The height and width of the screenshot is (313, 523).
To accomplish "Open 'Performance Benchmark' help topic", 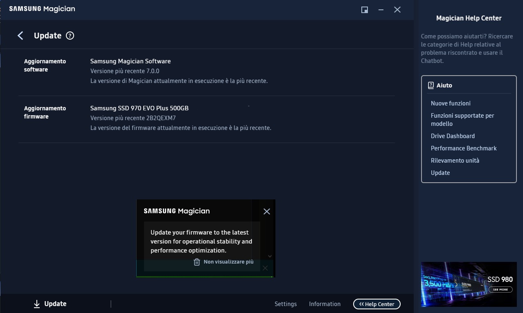I will click(464, 148).
